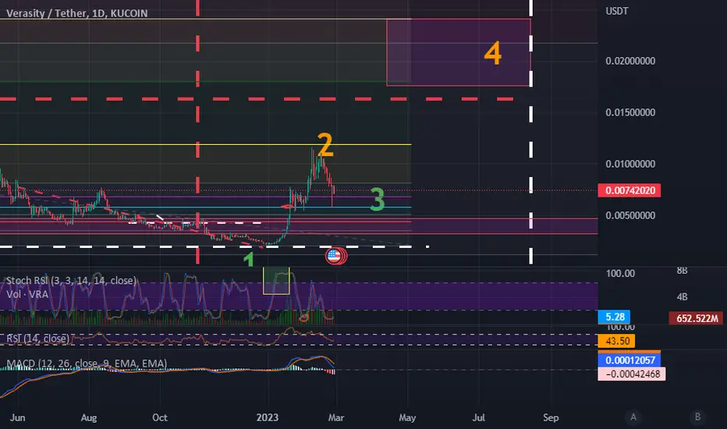Click the circular A button on time axis
Viewport: 727px width, 429px height.
pos(633,417)
